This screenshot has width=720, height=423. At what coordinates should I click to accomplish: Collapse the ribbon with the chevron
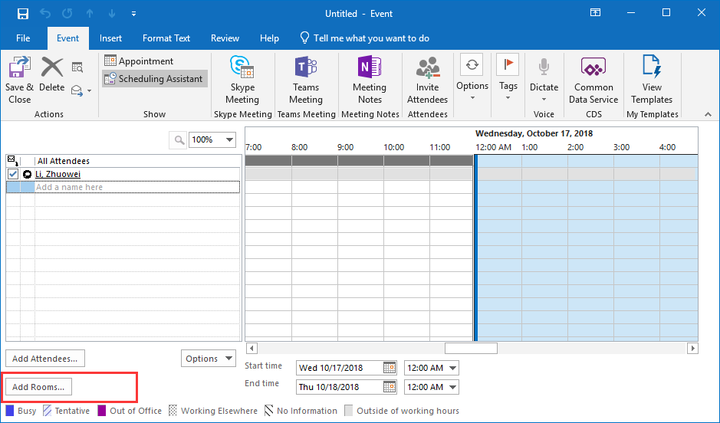pos(708,113)
